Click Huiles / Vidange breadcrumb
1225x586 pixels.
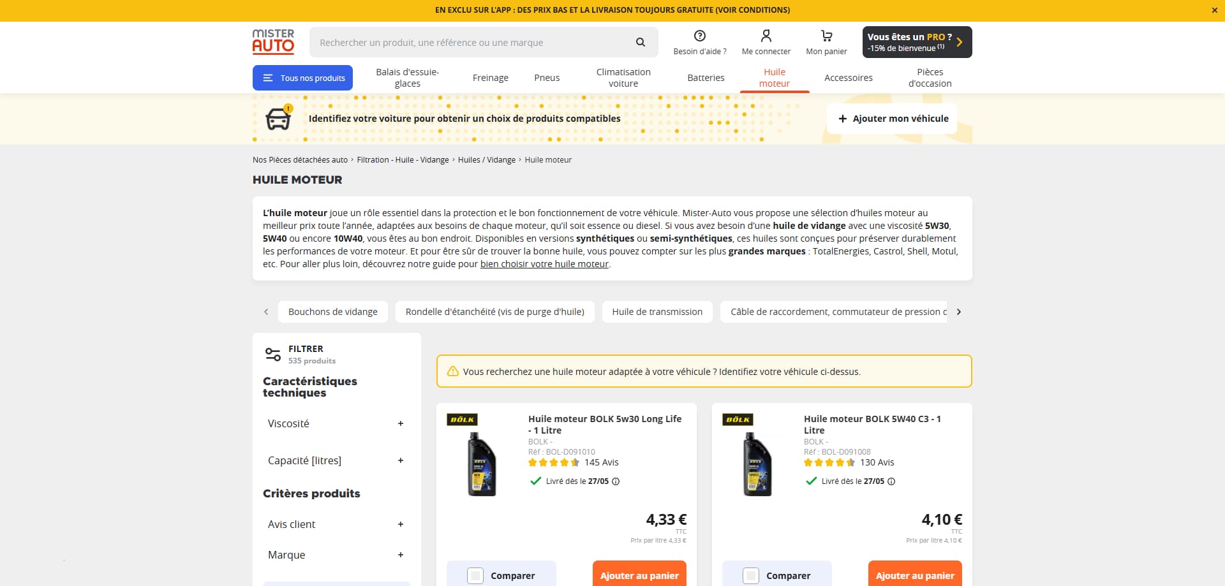pyautogui.click(x=487, y=160)
